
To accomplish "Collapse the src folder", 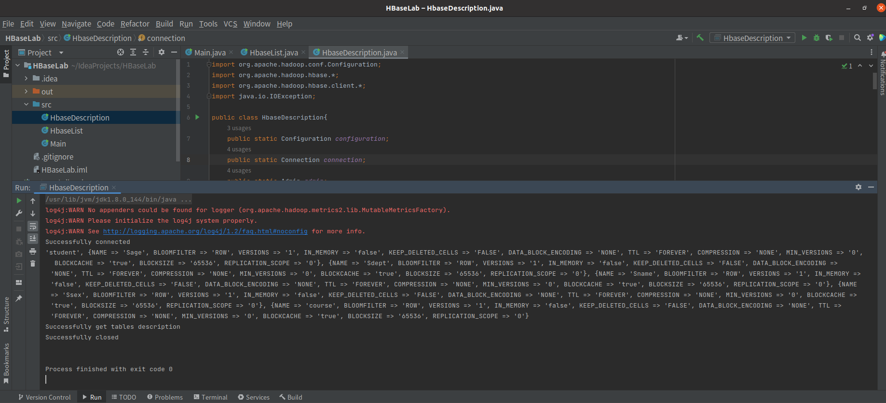I will [26, 104].
